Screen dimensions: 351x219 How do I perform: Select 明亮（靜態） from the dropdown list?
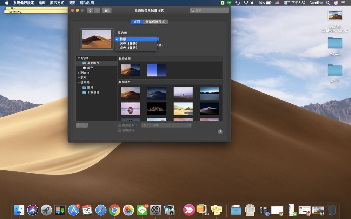[x=128, y=43]
